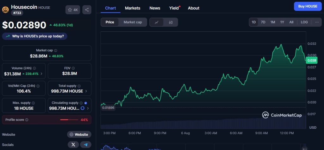Open the Yield tab
This screenshot has width=324, height=150.
[174, 8]
